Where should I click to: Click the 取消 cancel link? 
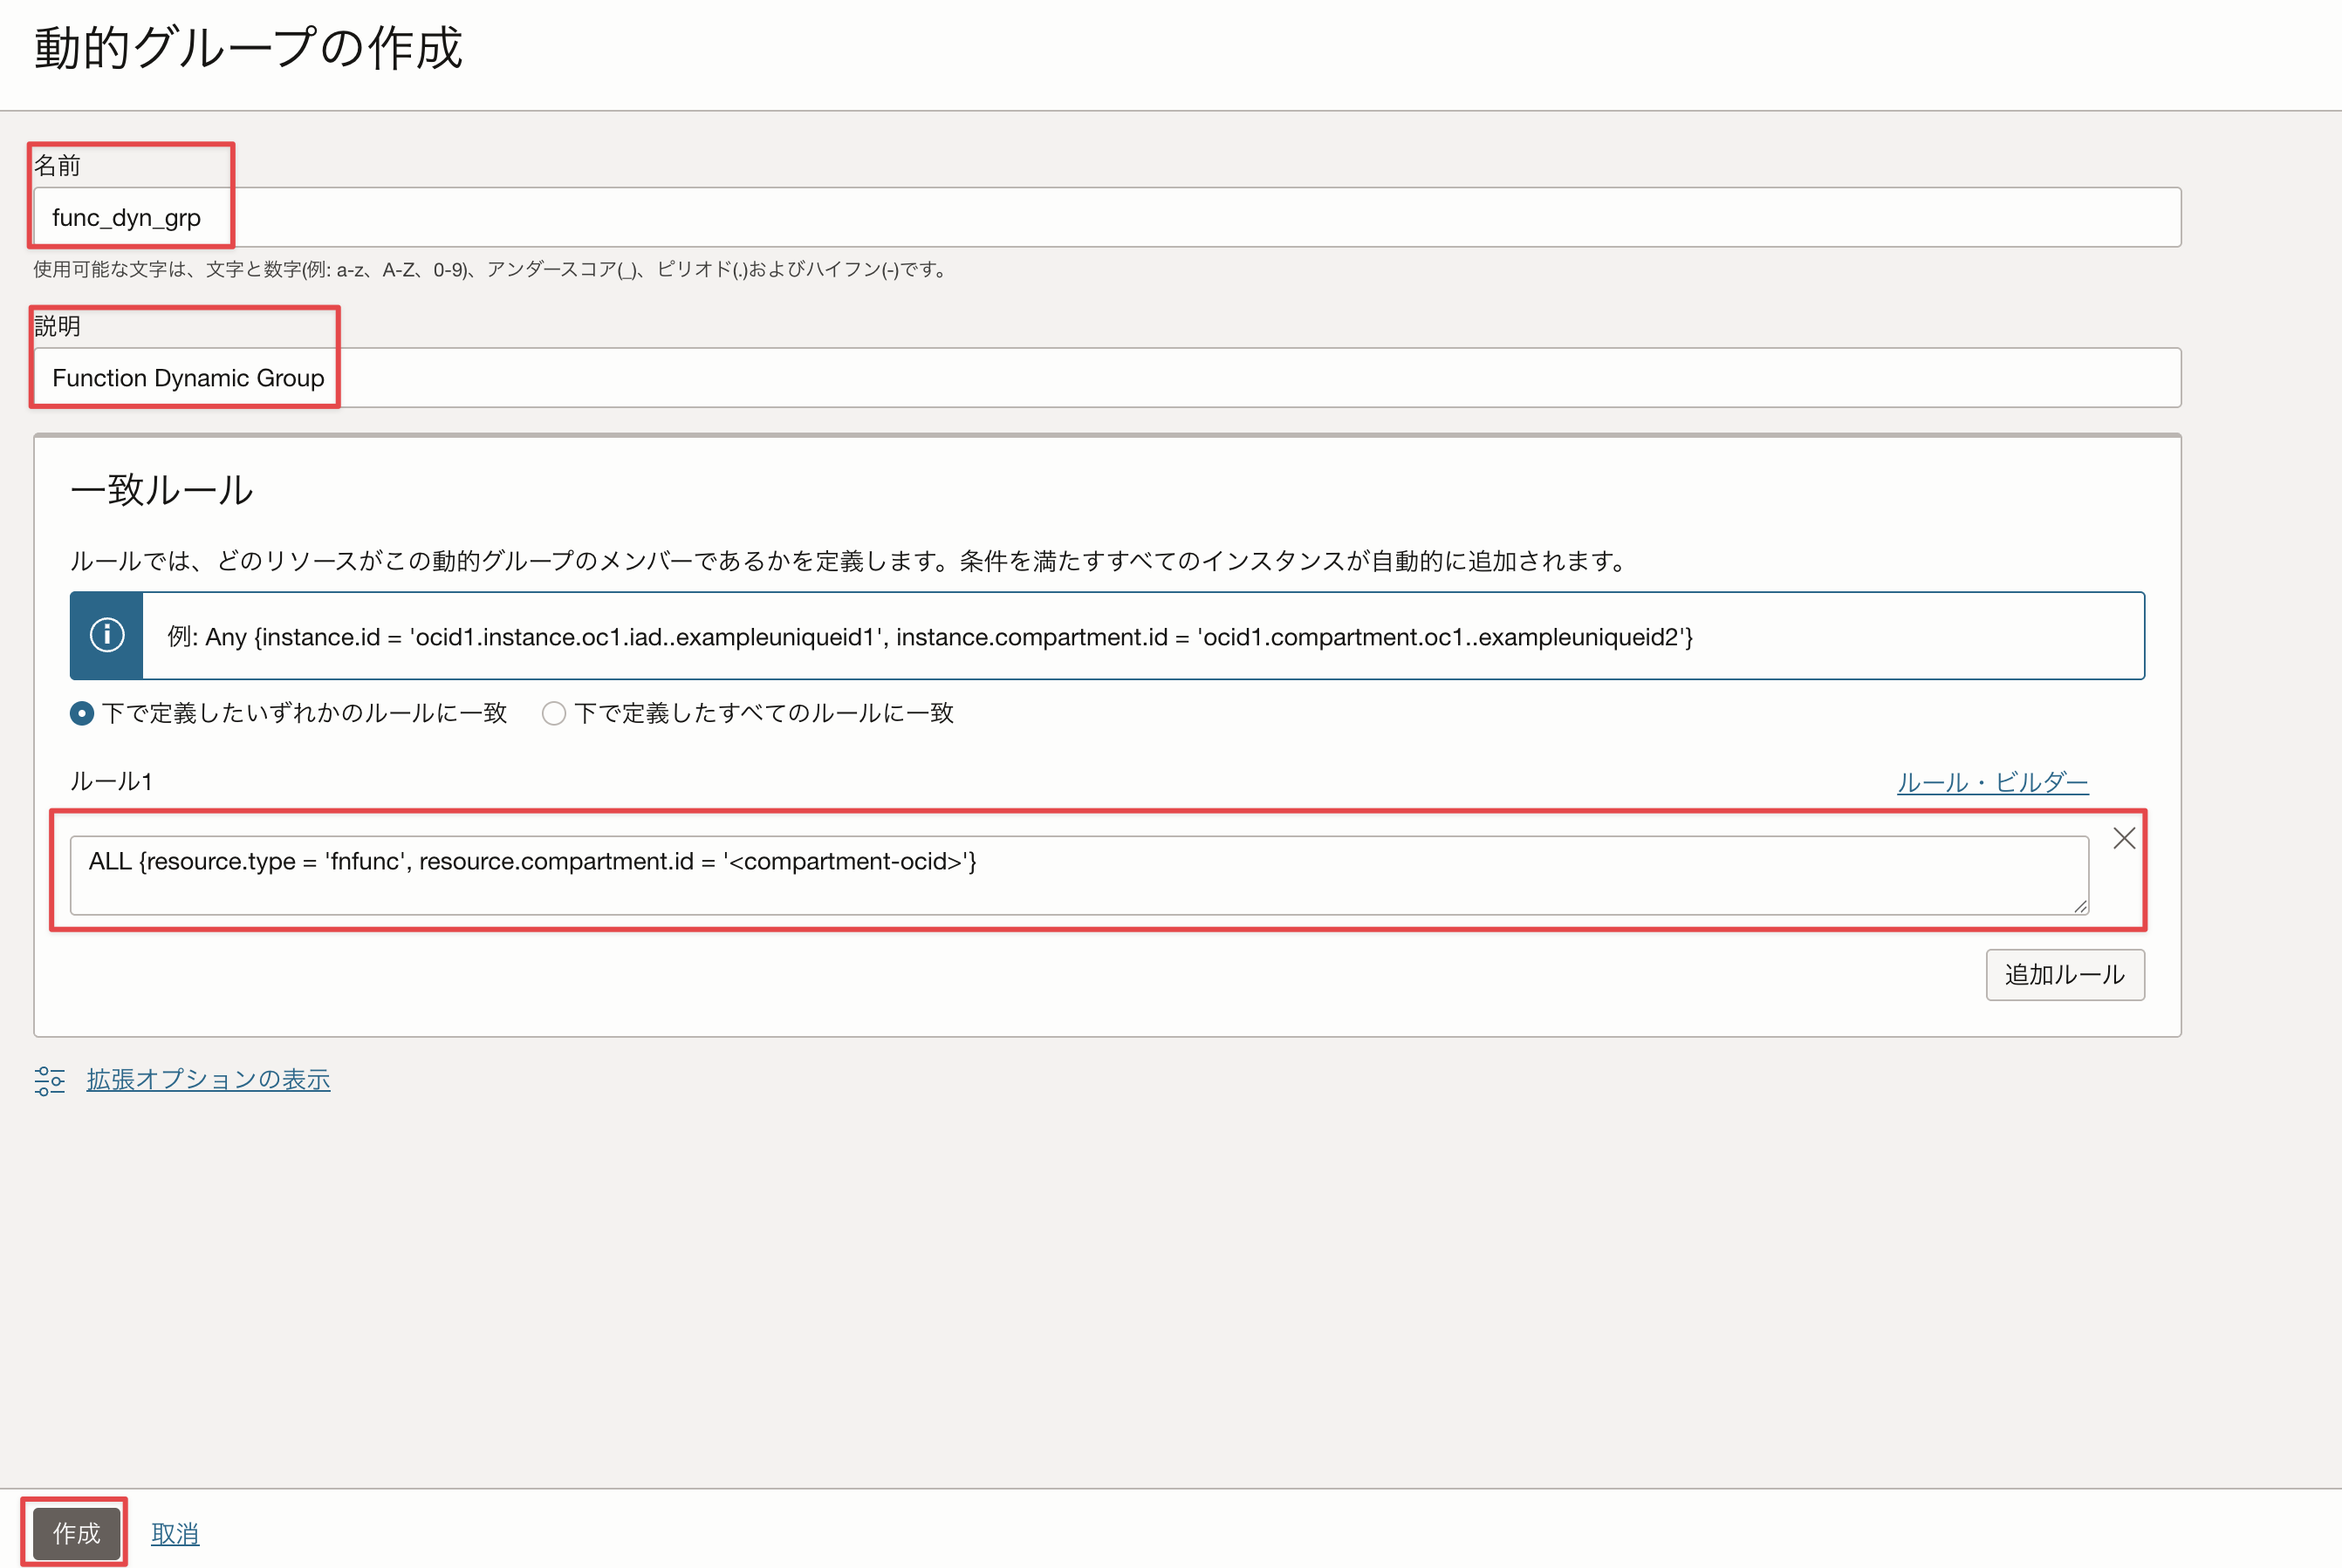[175, 1533]
